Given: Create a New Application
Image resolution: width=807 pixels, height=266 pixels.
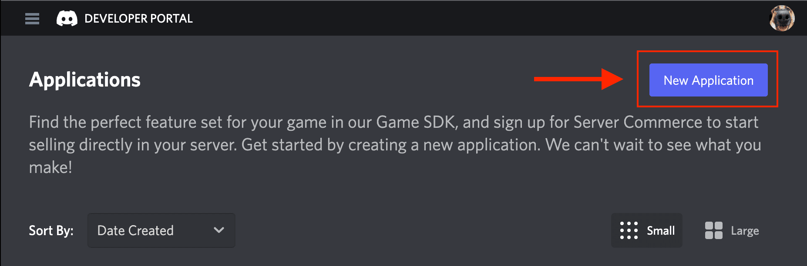Looking at the screenshot, I should tap(708, 80).
